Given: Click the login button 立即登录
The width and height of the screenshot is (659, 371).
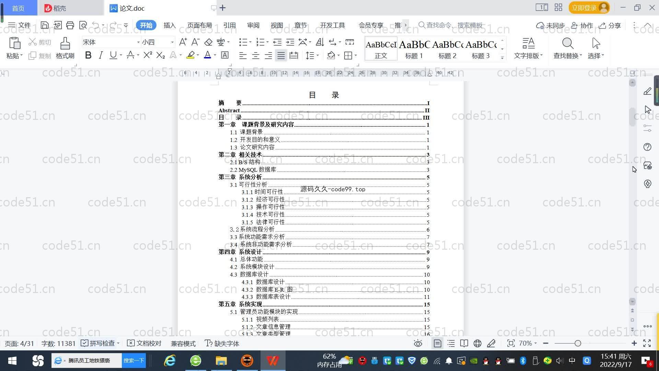Looking at the screenshot, I should pyautogui.click(x=589, y=8).
